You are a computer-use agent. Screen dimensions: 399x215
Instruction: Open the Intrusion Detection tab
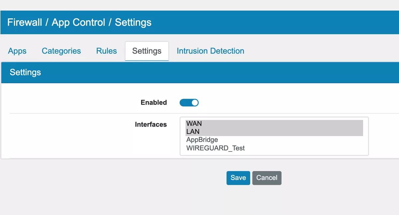(210, 51)
